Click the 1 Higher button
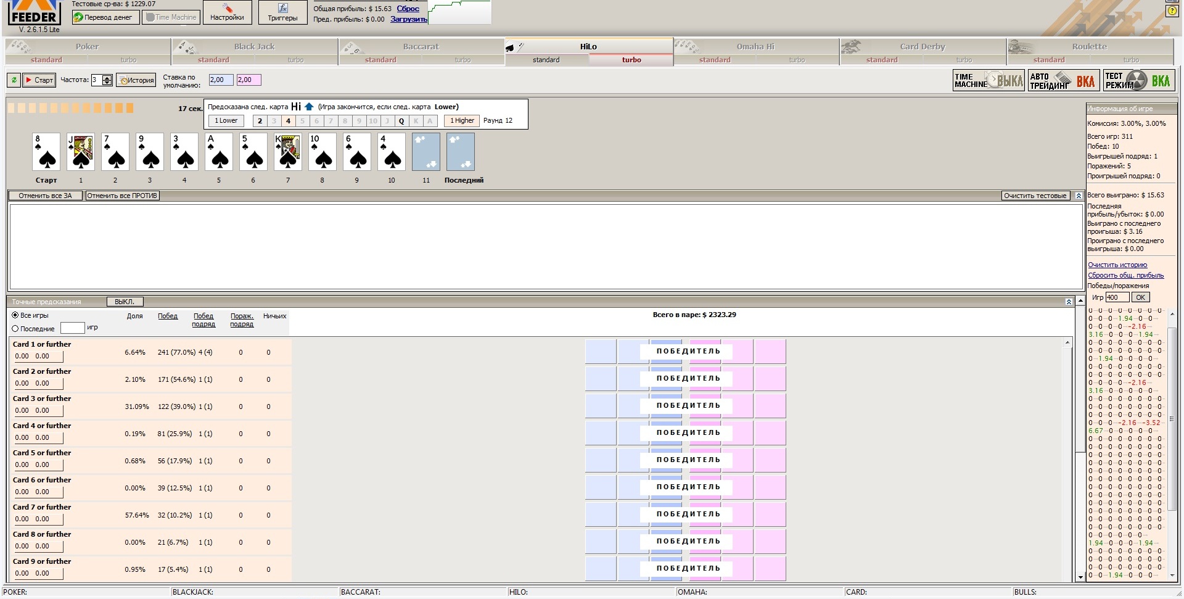Viewport: 1184px width, 599px height. point(462,121)
